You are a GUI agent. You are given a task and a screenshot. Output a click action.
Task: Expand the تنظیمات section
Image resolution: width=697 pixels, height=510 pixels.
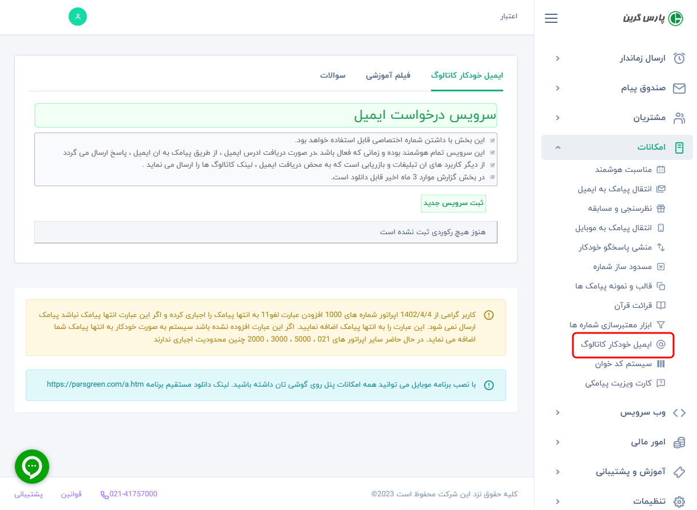[x=617, y=501]
